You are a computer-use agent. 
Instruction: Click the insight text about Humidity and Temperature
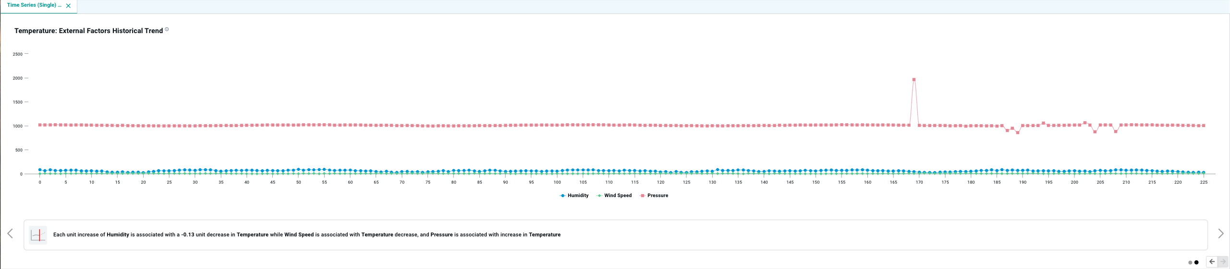[306, 235]
